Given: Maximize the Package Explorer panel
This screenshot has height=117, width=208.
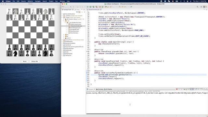Looking at the screenshot, I should [84, 9].
